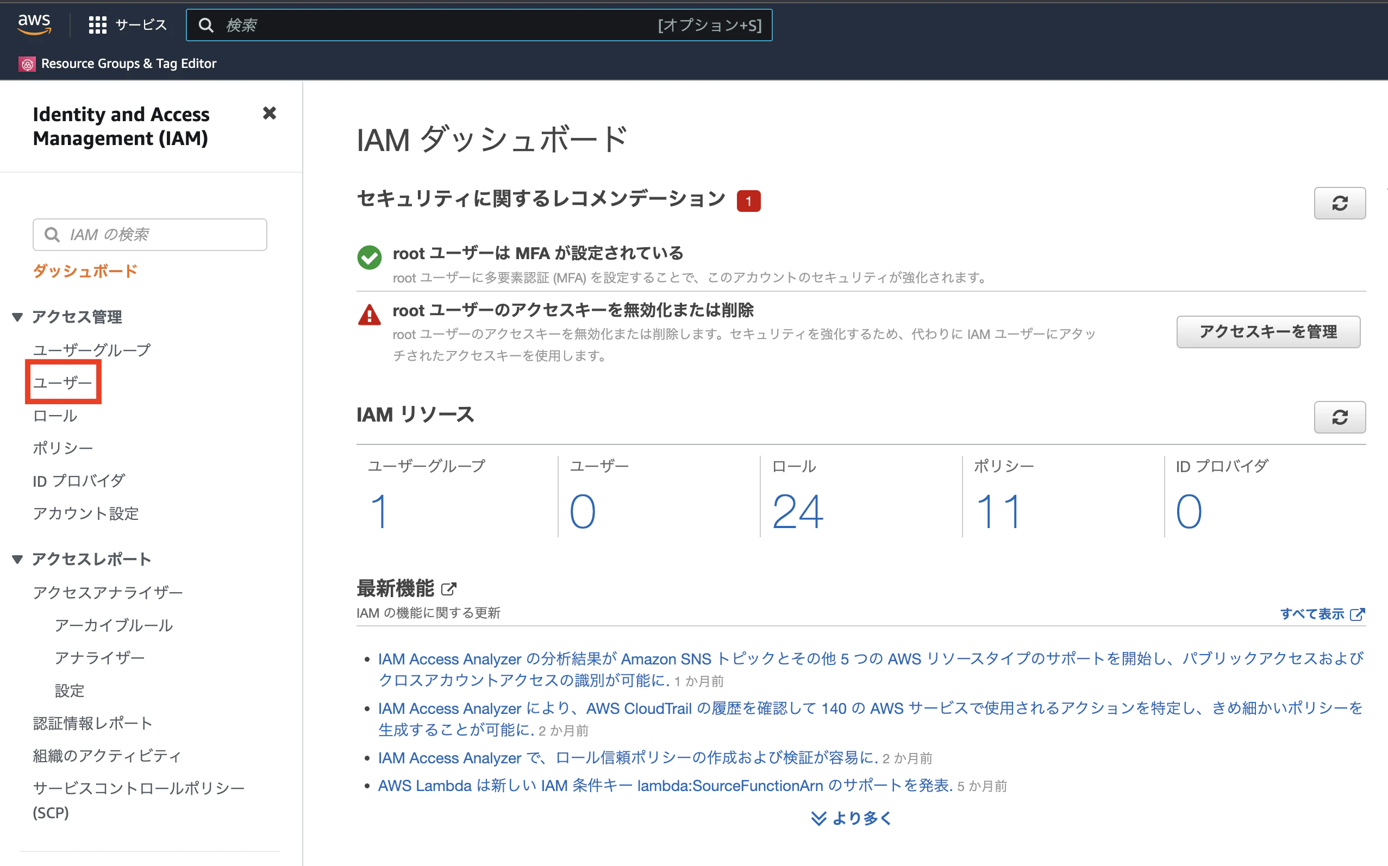Viewport: 1388px width, 866px height.
Task: Open アクセスアナライザー in the sidebar
Action: pos(108,593)
